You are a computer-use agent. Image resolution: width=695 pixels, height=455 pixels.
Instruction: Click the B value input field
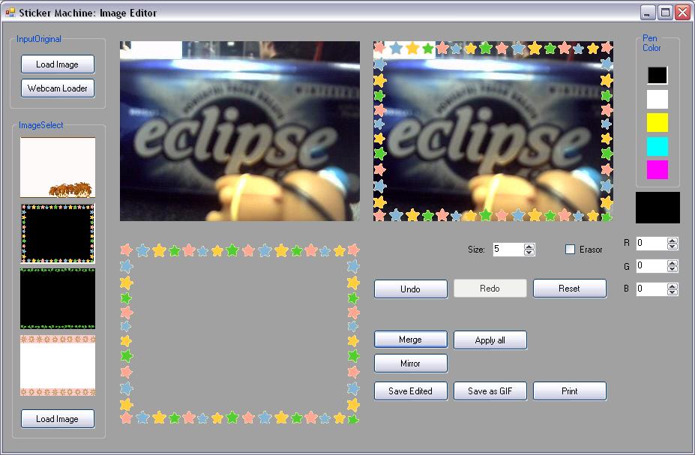click(650, 289)
